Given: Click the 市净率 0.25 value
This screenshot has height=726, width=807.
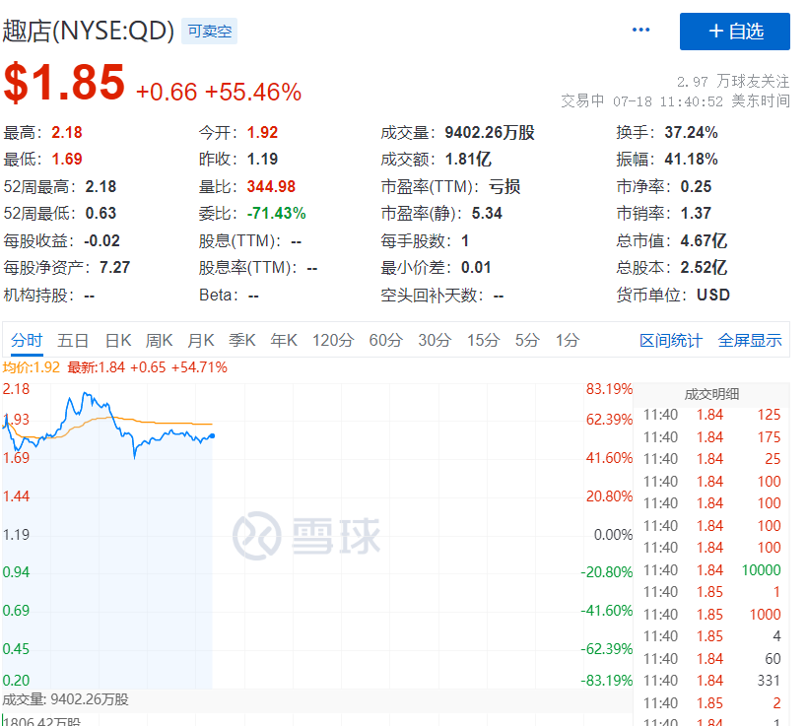Looking at the screenshot, I should pos(696,186).
